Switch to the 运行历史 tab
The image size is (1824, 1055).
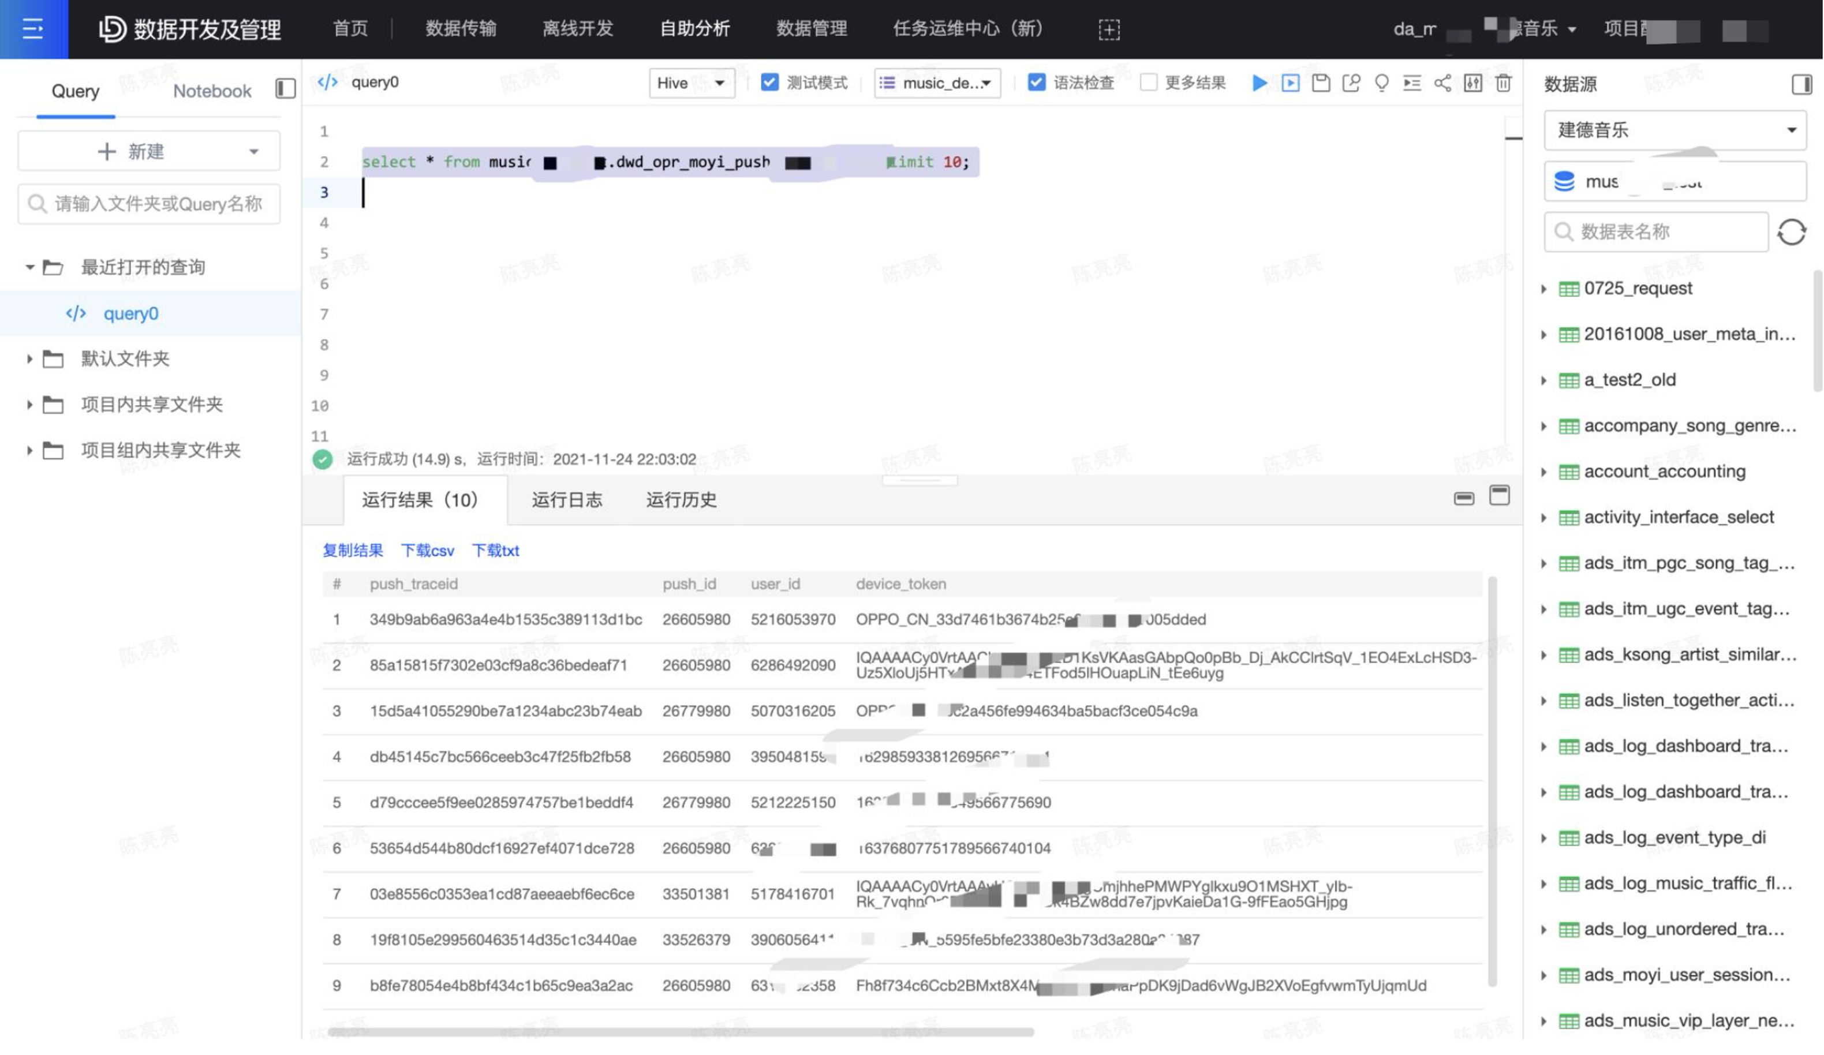click(x=679, y=500)
